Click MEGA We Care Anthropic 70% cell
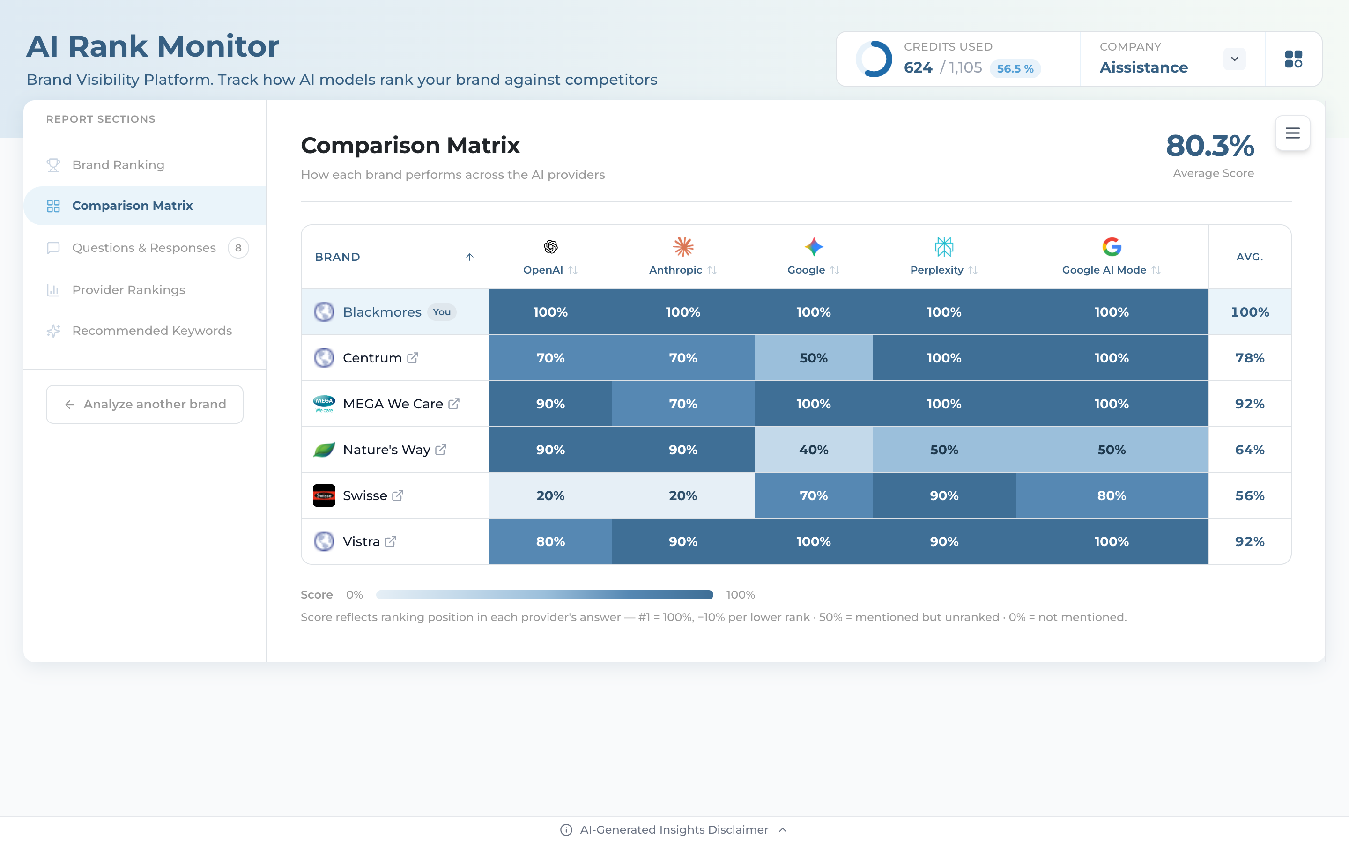 (x=683, y=404)
